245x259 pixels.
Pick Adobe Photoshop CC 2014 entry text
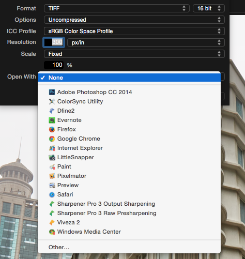pos(95,92)
